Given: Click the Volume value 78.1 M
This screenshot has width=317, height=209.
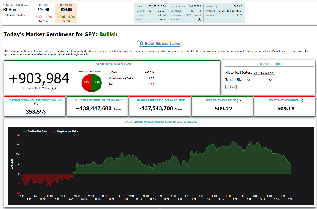Looking at the screenshot, I should tap(162, 15).
